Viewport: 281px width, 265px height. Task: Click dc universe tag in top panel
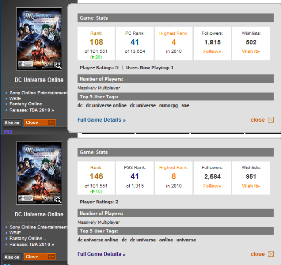(x=143, y=105)
